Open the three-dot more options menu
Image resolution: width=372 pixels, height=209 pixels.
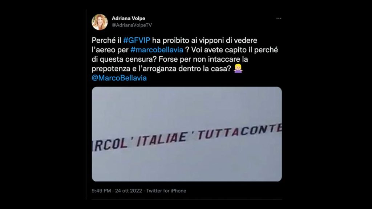point(279,18)
